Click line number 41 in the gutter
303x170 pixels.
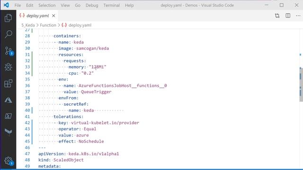tap(27, 117)
